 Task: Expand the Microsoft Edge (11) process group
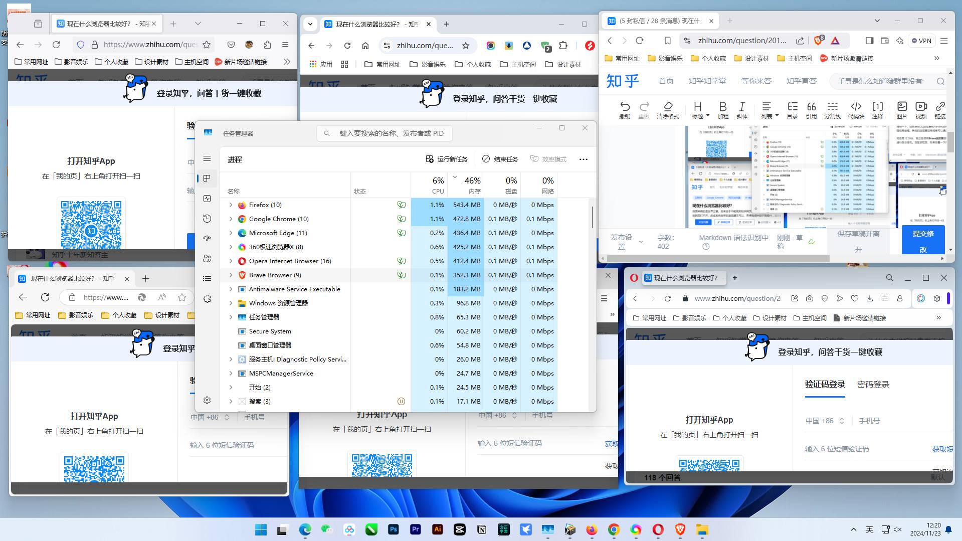point(231,233)
